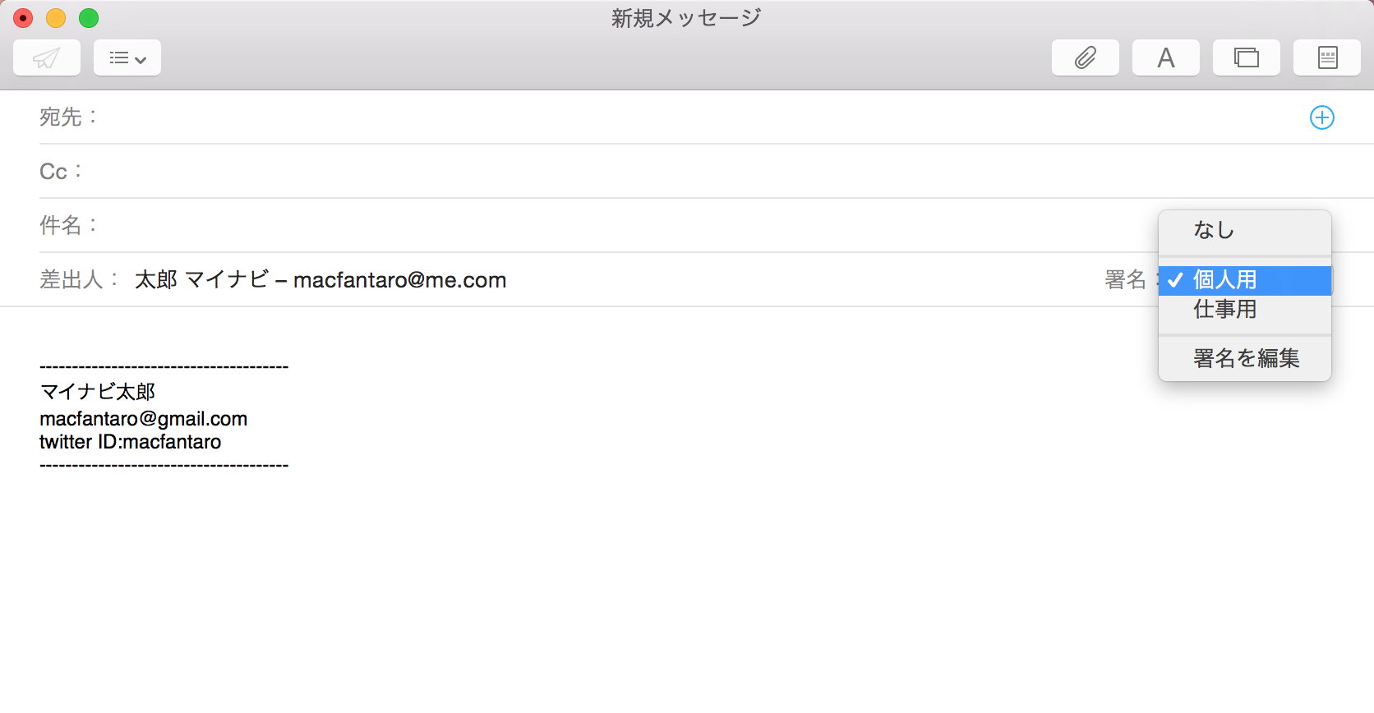Select 個人用 signature option

point(1245,280)
